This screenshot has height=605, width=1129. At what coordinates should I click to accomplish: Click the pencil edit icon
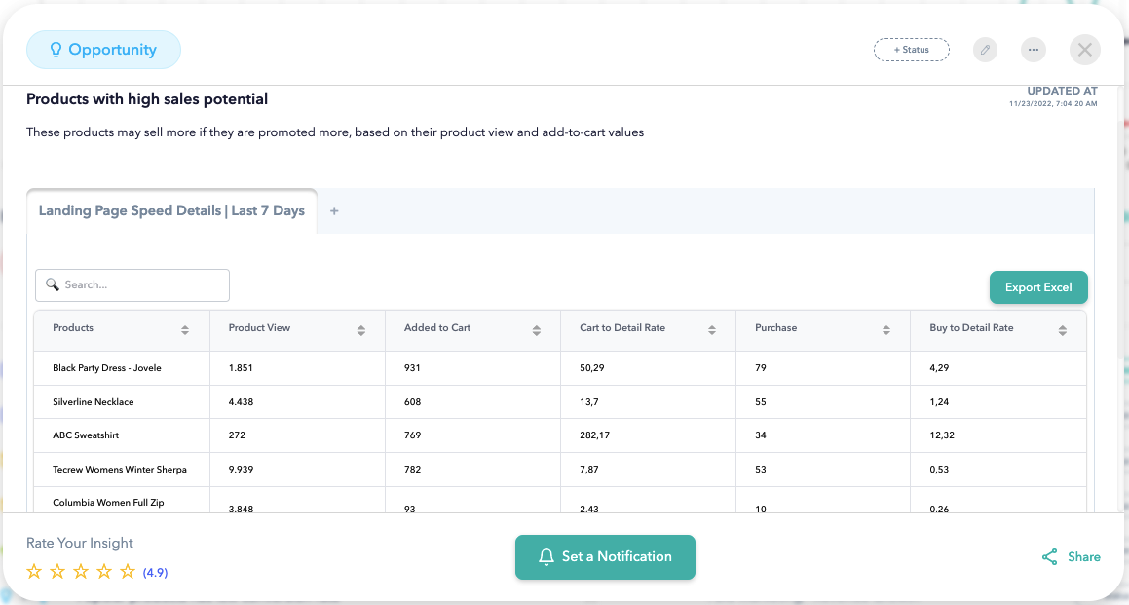tap(985, 50)
